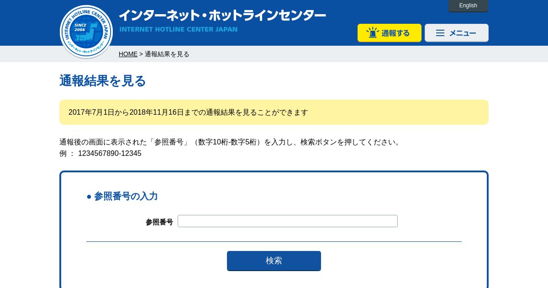
Task: Open the hamburger icon next to メニュー
Action: [x=440, y=33]
